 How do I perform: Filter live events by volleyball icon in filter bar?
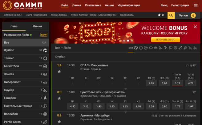pos(175,48)
